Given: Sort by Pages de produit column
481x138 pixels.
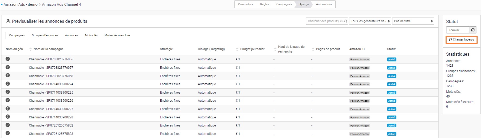Looking at the screenshot, I should tap(313, 49).
